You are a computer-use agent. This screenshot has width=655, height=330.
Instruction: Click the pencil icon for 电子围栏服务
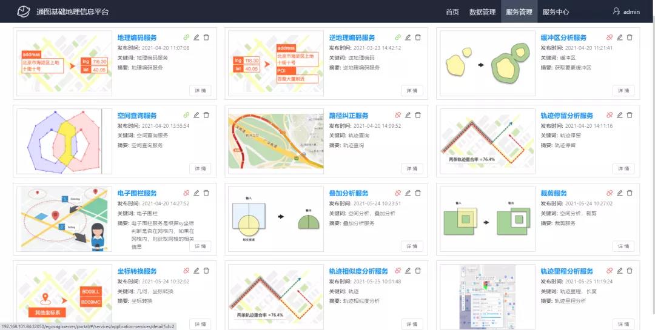[196, 193]
